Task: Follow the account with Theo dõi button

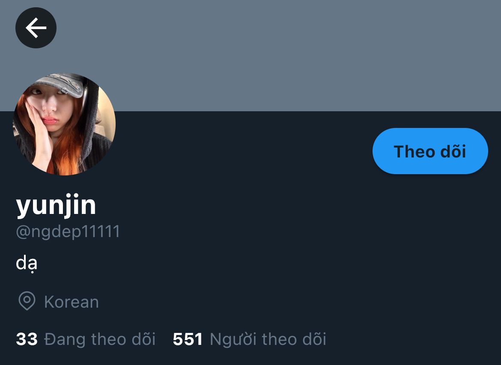Action: click(x=430, y=151)
